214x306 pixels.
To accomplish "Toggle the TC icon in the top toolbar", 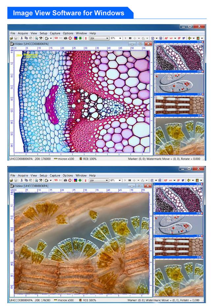I will pyautogui.click(x=61, y=38).
